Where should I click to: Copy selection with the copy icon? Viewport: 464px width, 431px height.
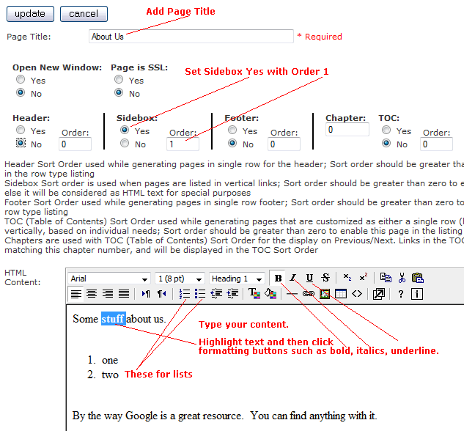tap(386, 278)
